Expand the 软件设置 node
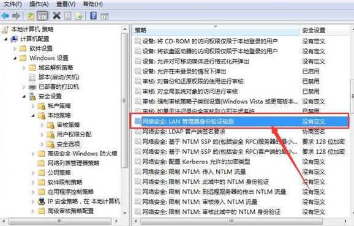354x226 pixels. (15, 48)
